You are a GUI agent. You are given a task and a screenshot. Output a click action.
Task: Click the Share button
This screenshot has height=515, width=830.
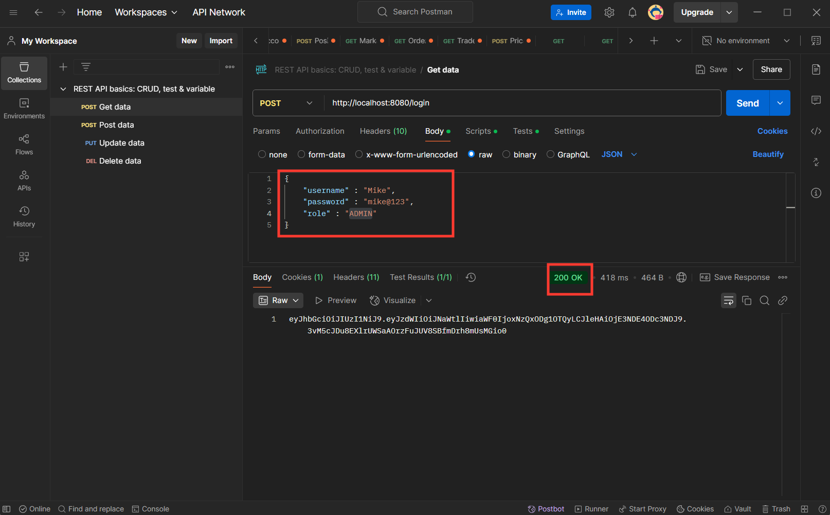point(771,69)
